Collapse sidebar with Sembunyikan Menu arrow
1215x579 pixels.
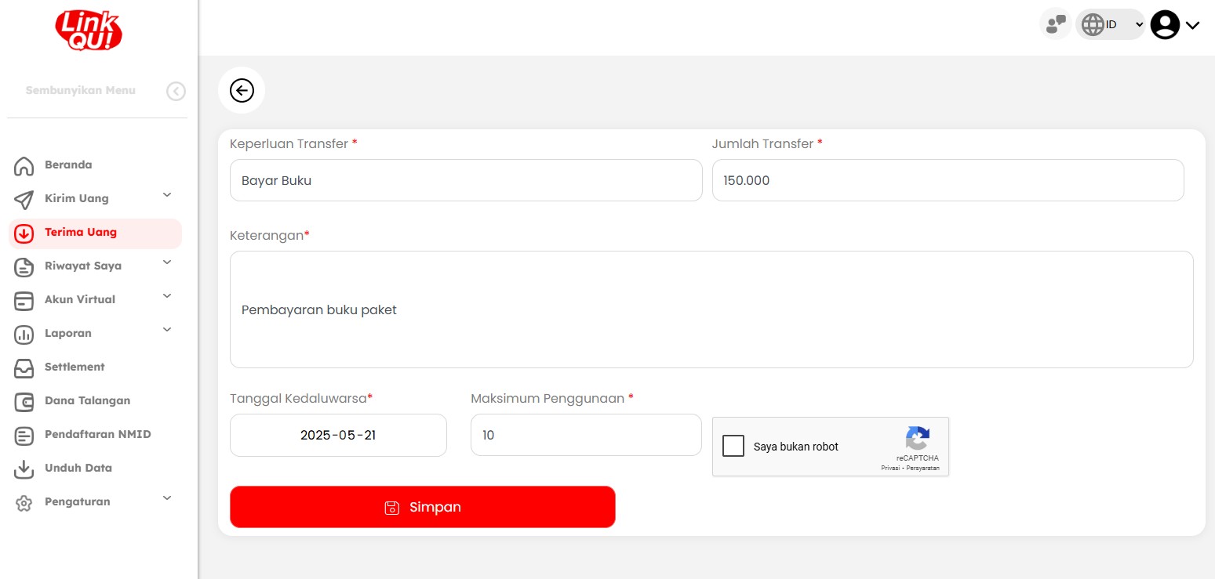pyautogui.click(x=176, y=92)
